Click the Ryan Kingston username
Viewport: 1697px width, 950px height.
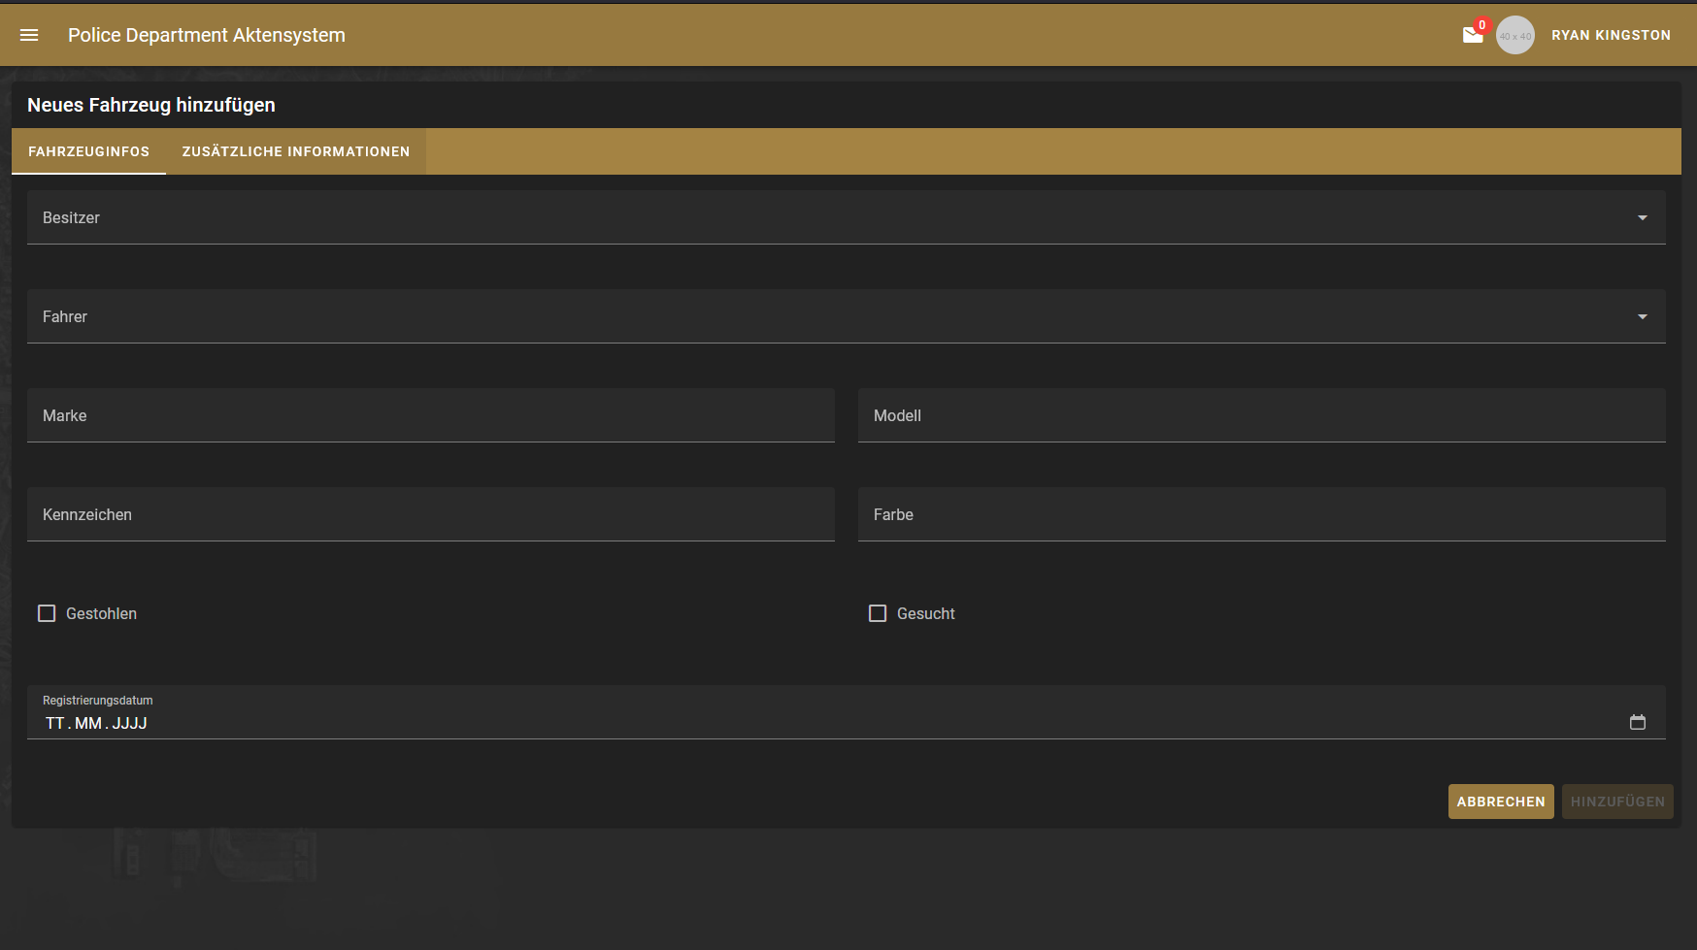(1611, 35)
